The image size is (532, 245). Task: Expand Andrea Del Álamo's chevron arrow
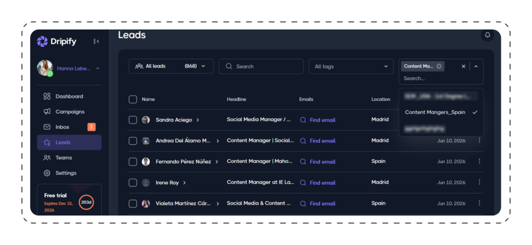click(218, 141)
